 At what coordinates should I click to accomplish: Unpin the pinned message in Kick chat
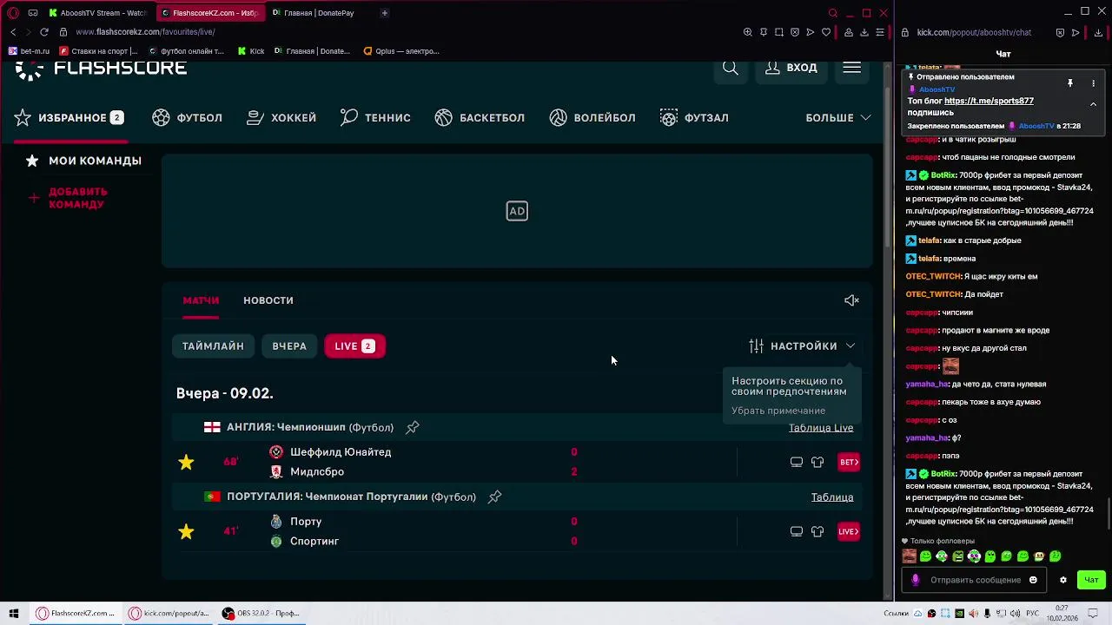(x=1070, y=83)
